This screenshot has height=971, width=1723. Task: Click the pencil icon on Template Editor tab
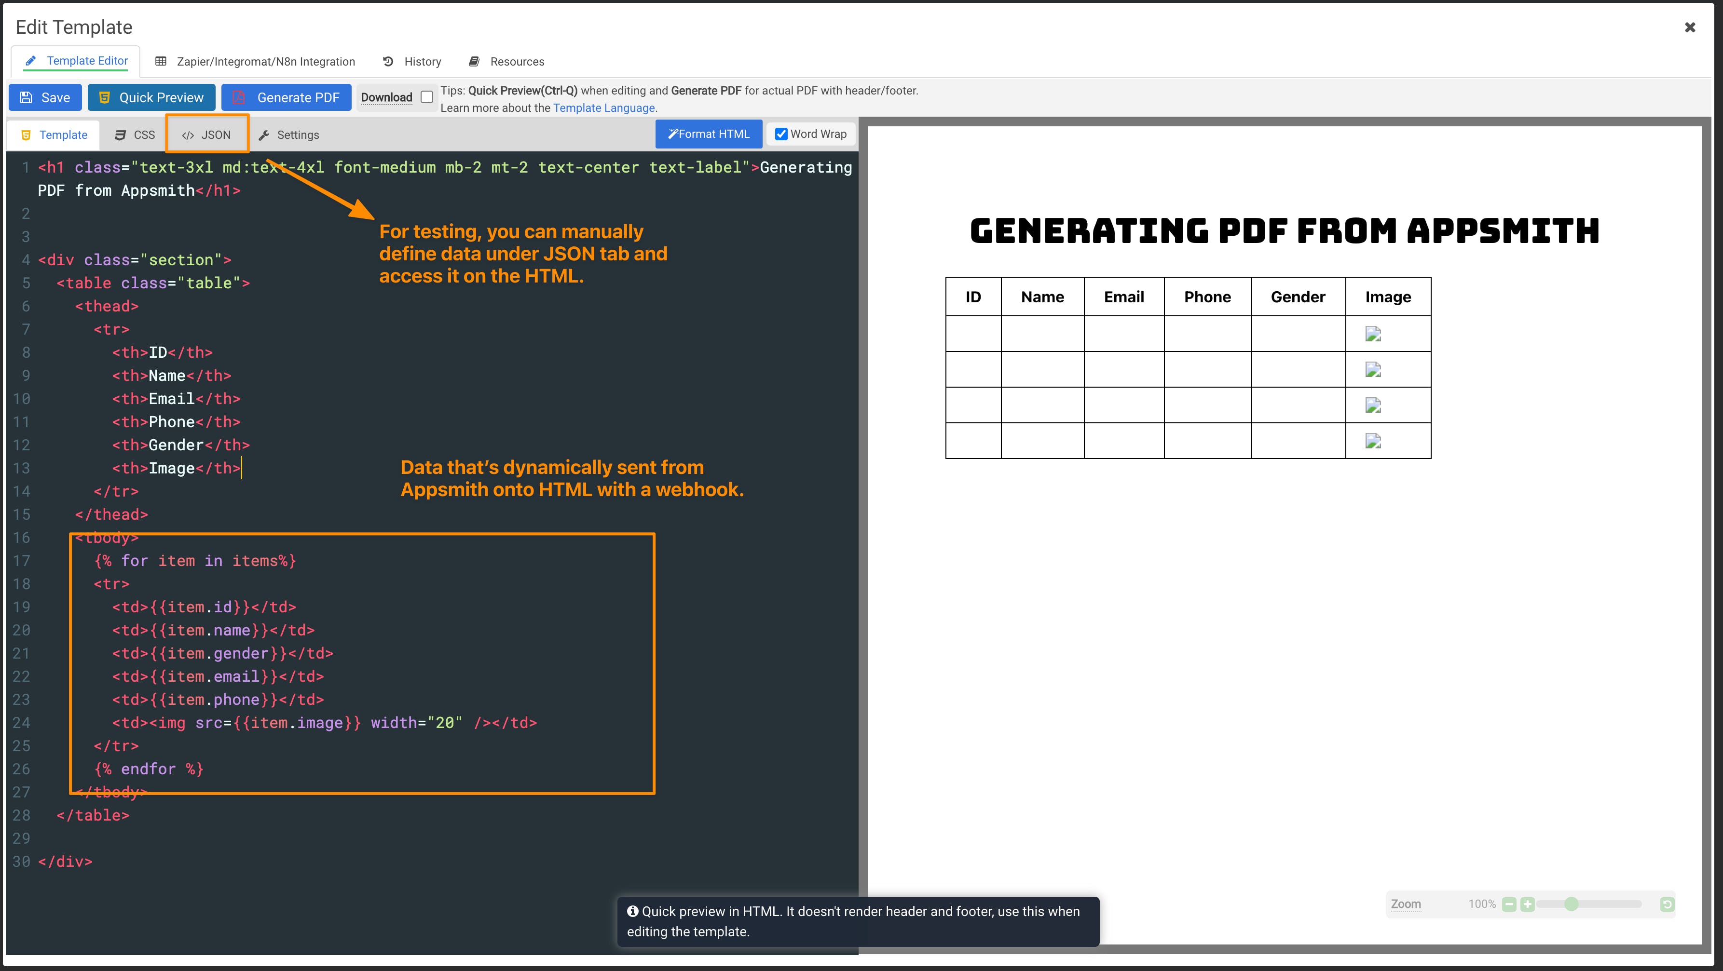(31, 60)
